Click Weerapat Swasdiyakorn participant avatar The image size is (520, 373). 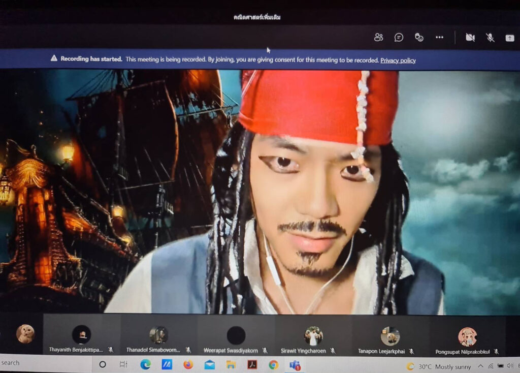pyautogui.click(x=236, y=335)
